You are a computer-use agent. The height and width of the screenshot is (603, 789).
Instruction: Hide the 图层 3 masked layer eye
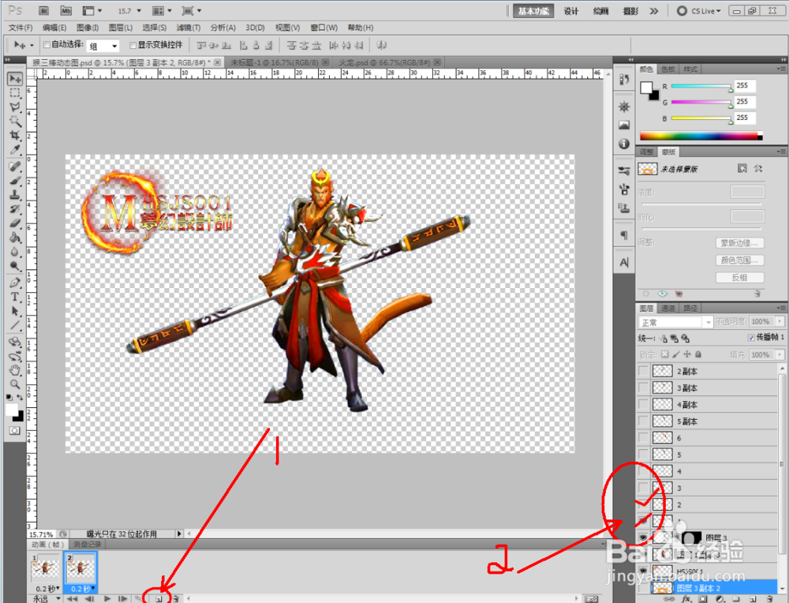pyautogui.click(x=643, y=537)
